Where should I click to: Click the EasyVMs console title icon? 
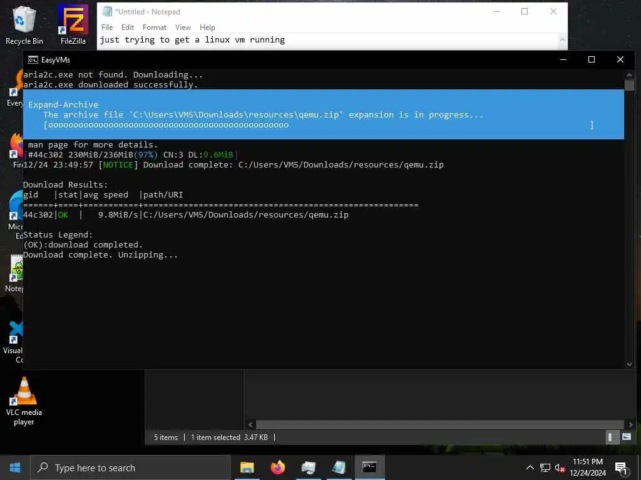33,60
